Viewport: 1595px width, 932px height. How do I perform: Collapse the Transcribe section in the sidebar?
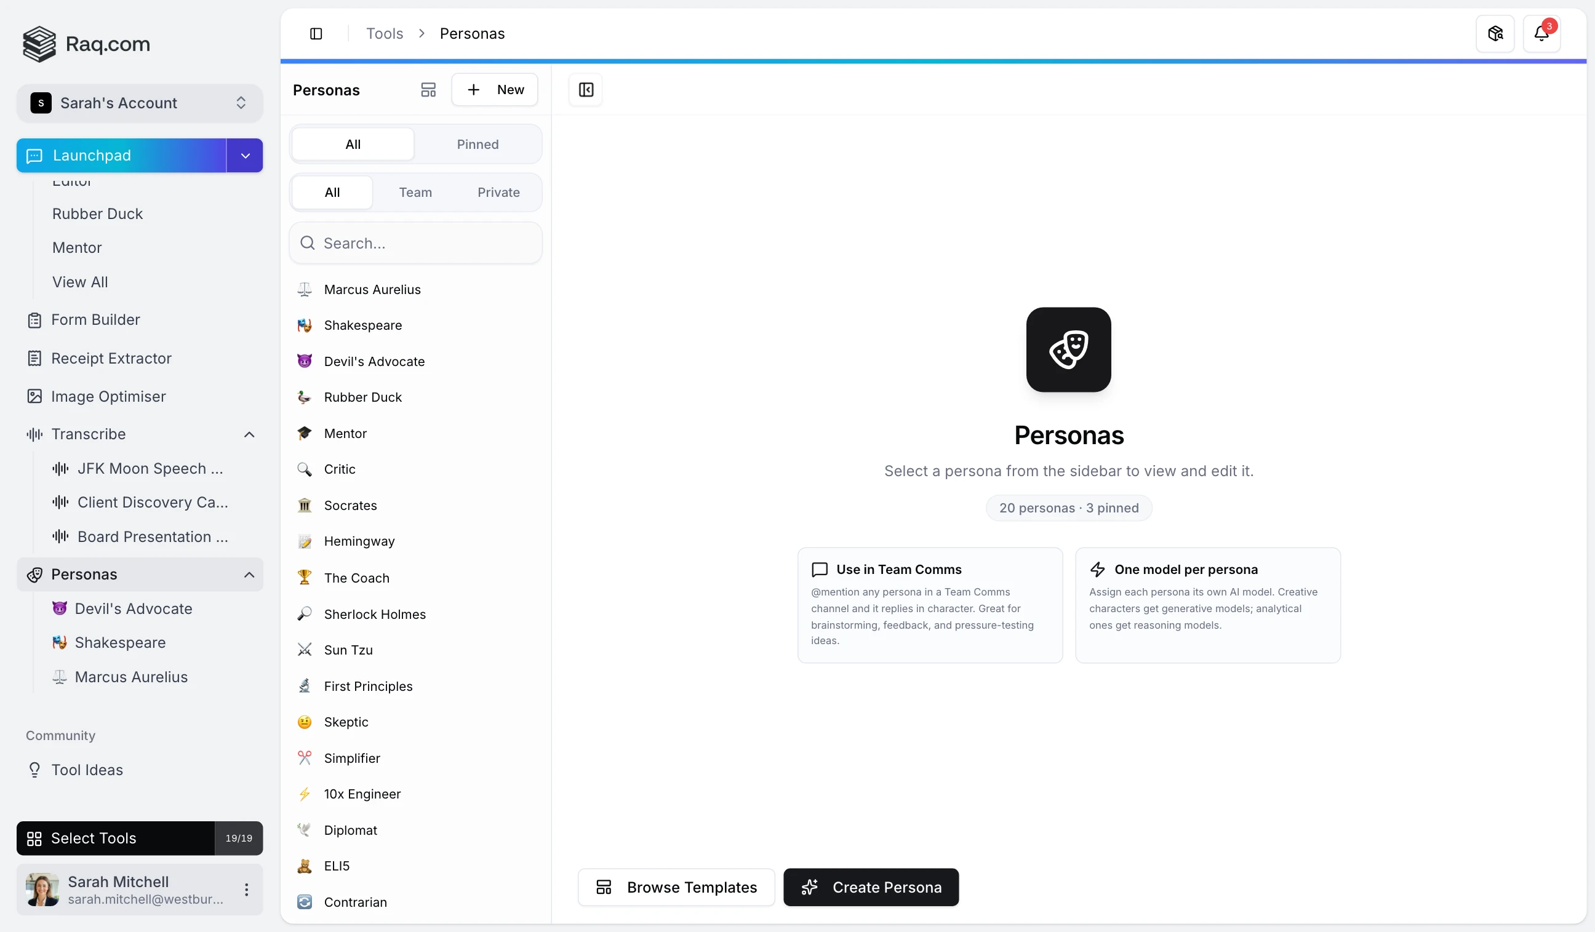tap(249, 434)
